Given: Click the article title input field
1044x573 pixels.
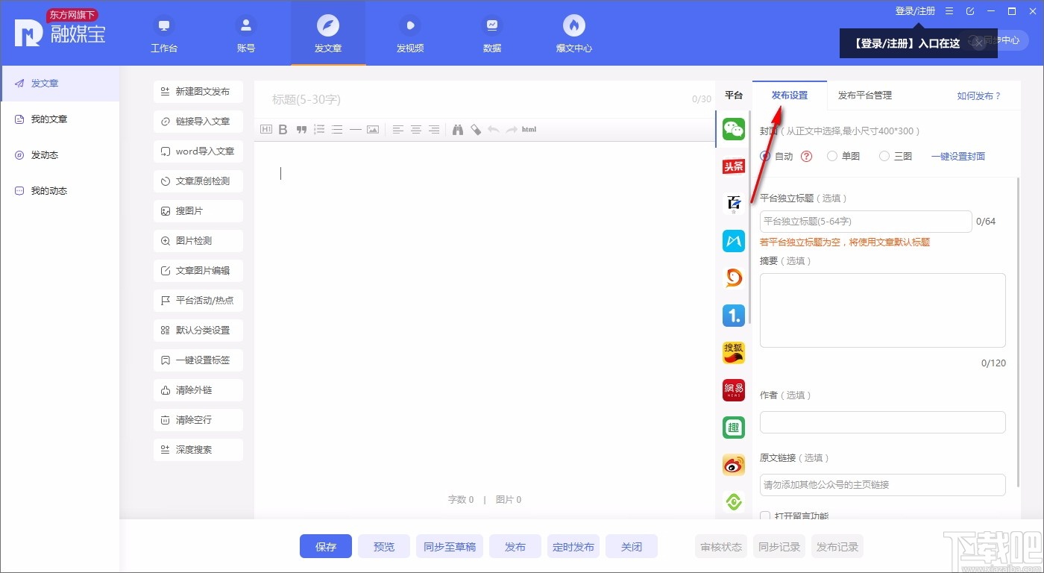Looking at the screenshot, I should [447, 98].
